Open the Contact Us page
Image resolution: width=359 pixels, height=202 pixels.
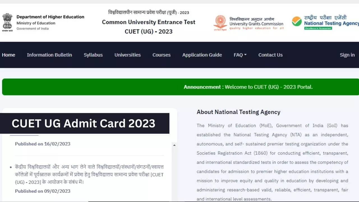(x=270, y=55)
